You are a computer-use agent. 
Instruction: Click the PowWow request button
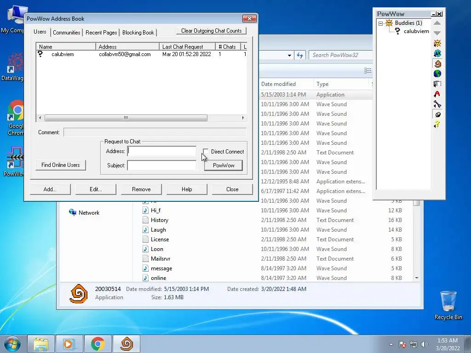pyautogui.click(x=224, y=165)
